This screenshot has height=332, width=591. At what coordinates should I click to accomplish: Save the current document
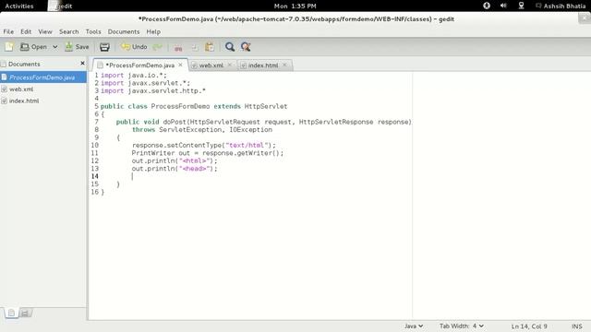(x=77, y=47)
